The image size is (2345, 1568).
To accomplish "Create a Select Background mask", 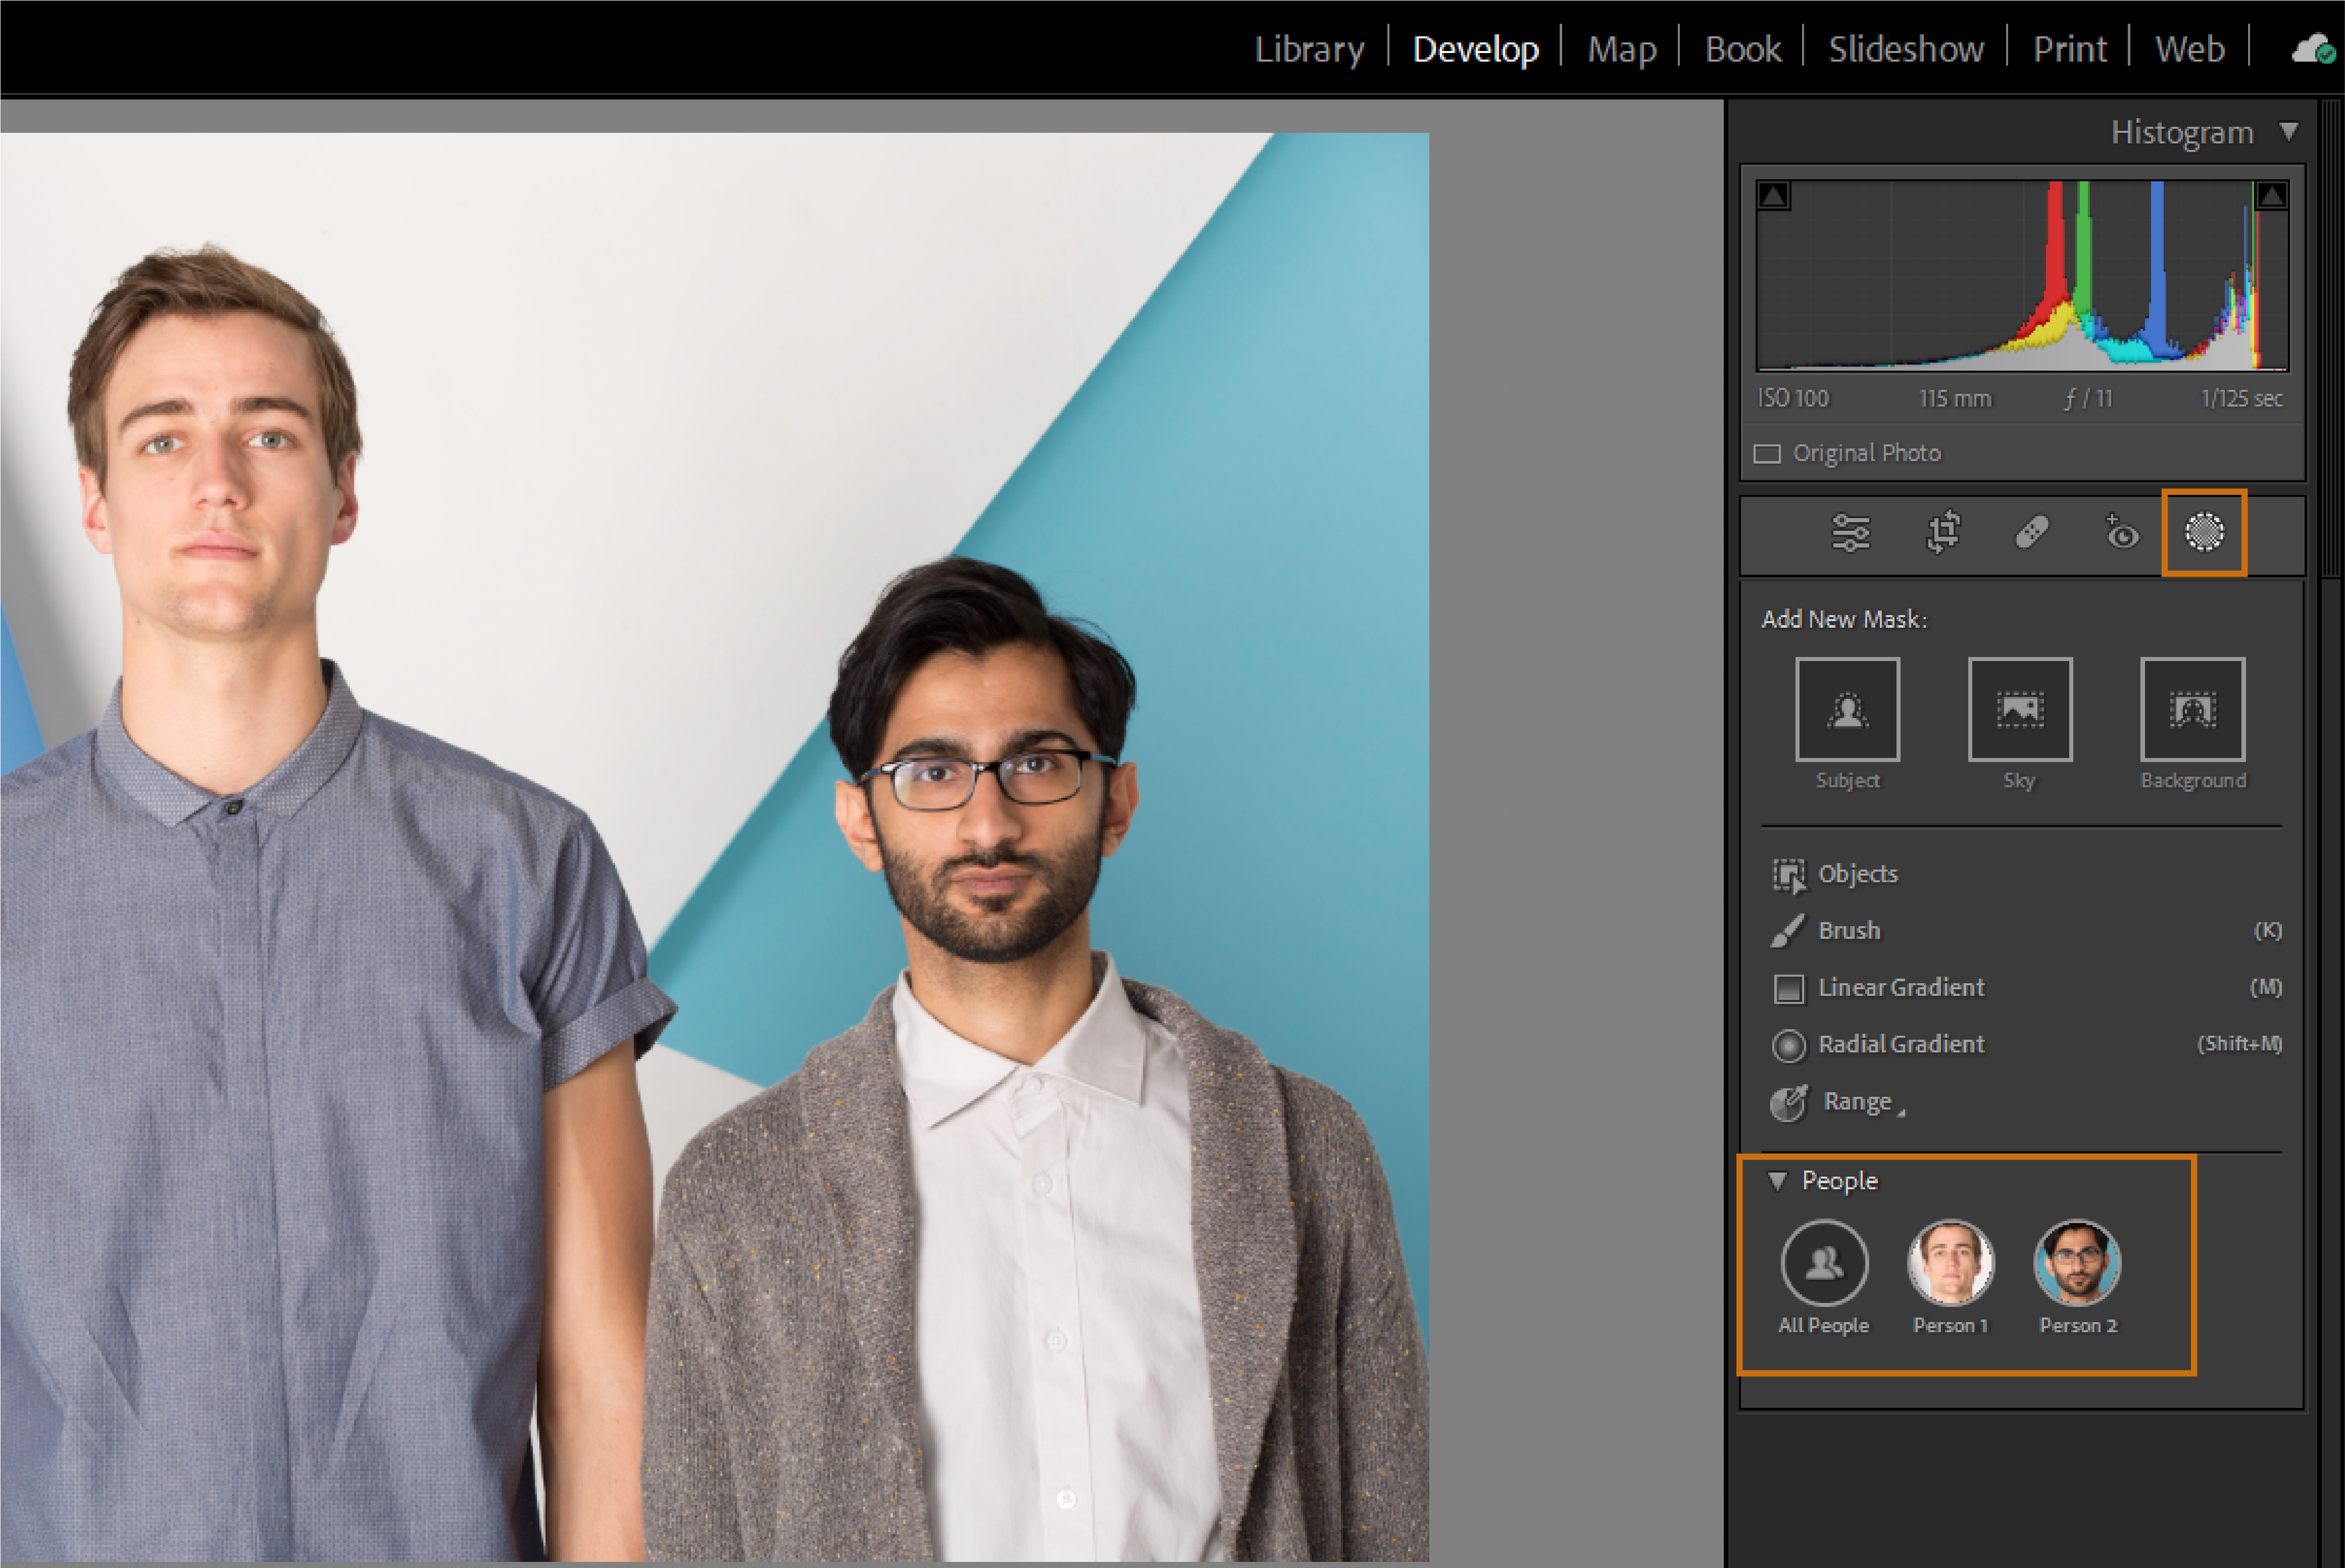I will click(x=2193, y=710).
